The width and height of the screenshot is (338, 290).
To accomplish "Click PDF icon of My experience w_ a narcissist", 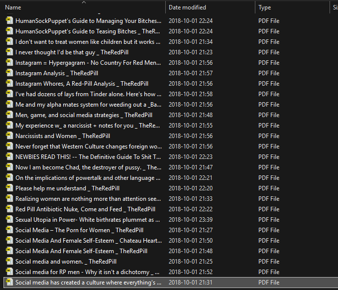I will [9, 125].
